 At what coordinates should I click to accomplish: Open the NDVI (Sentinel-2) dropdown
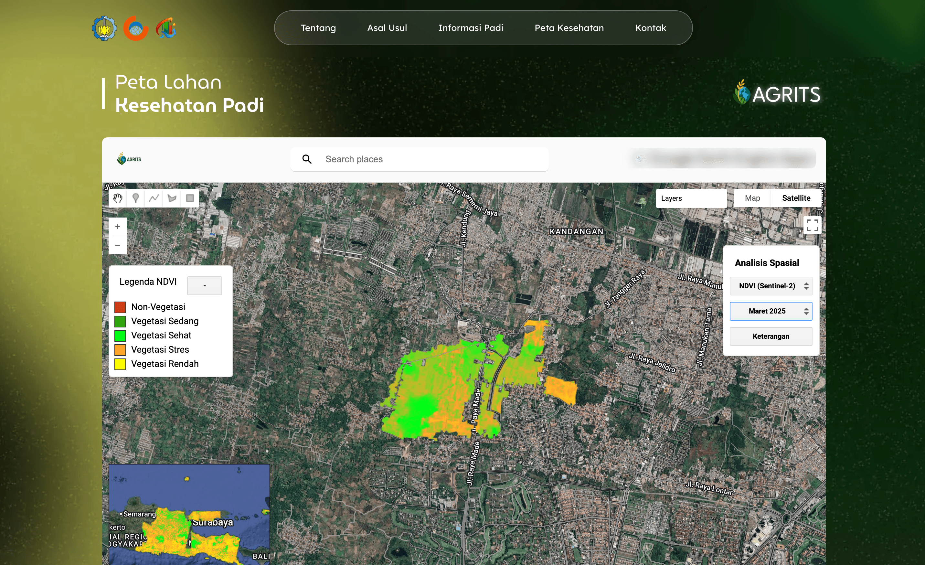771,286
